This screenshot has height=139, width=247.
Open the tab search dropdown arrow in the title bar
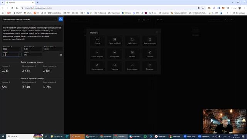click(3, 3)
